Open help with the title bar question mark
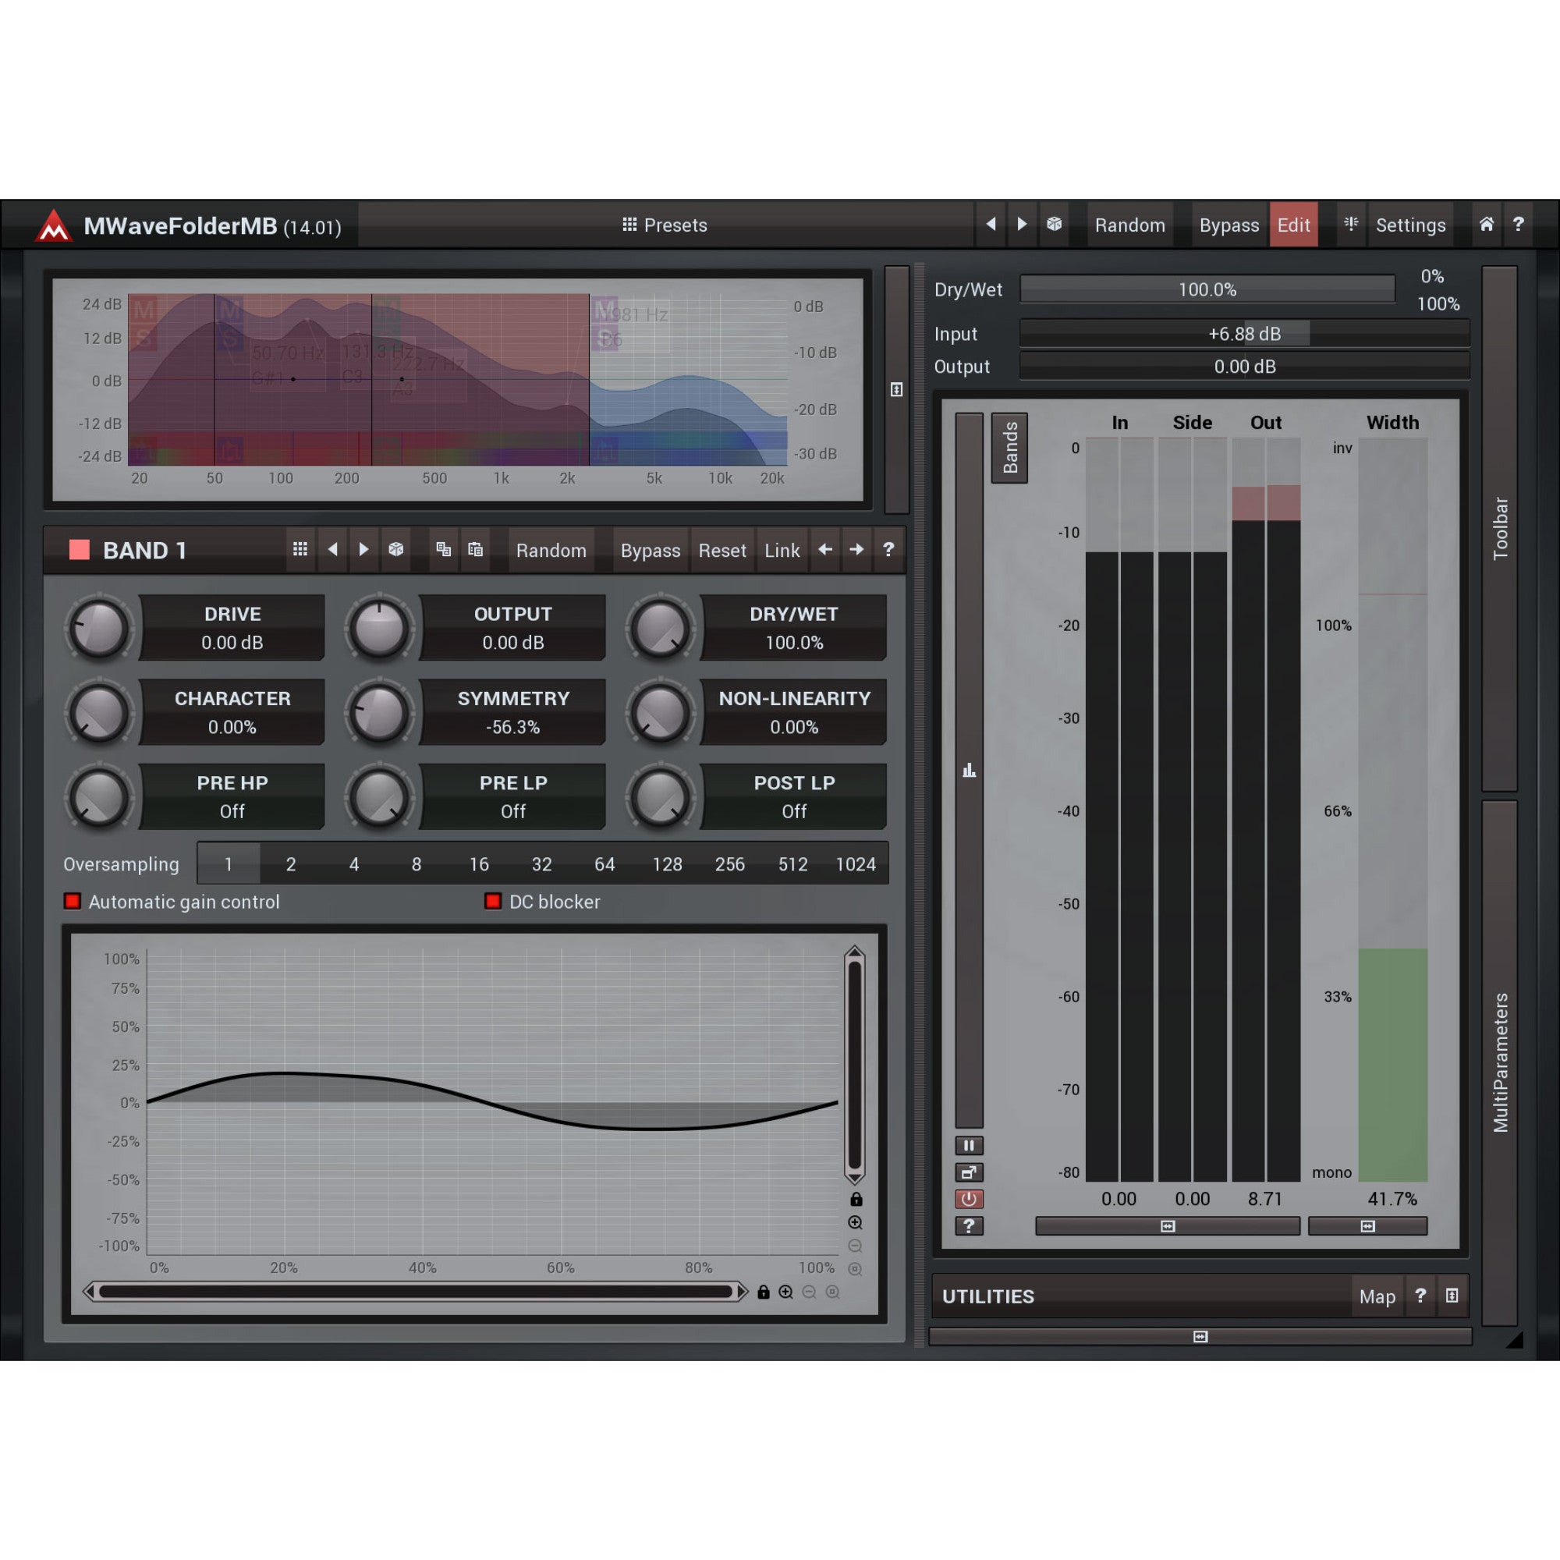Image resolution: width=1560 pixels, height=1560 pixels. 1518,225
